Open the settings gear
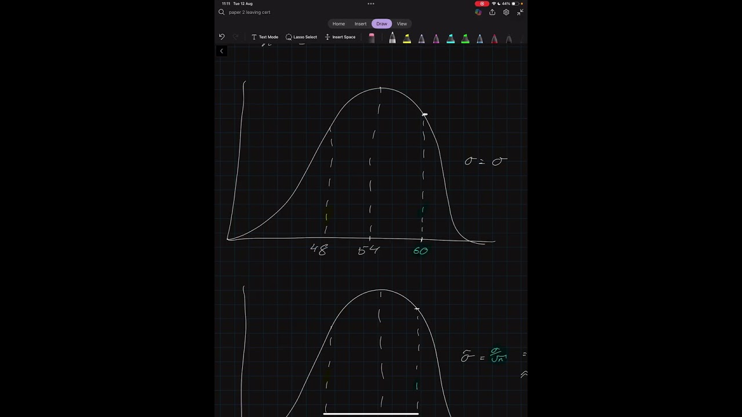The width and height of the screenshot is (742, 417). click(506, 12)
